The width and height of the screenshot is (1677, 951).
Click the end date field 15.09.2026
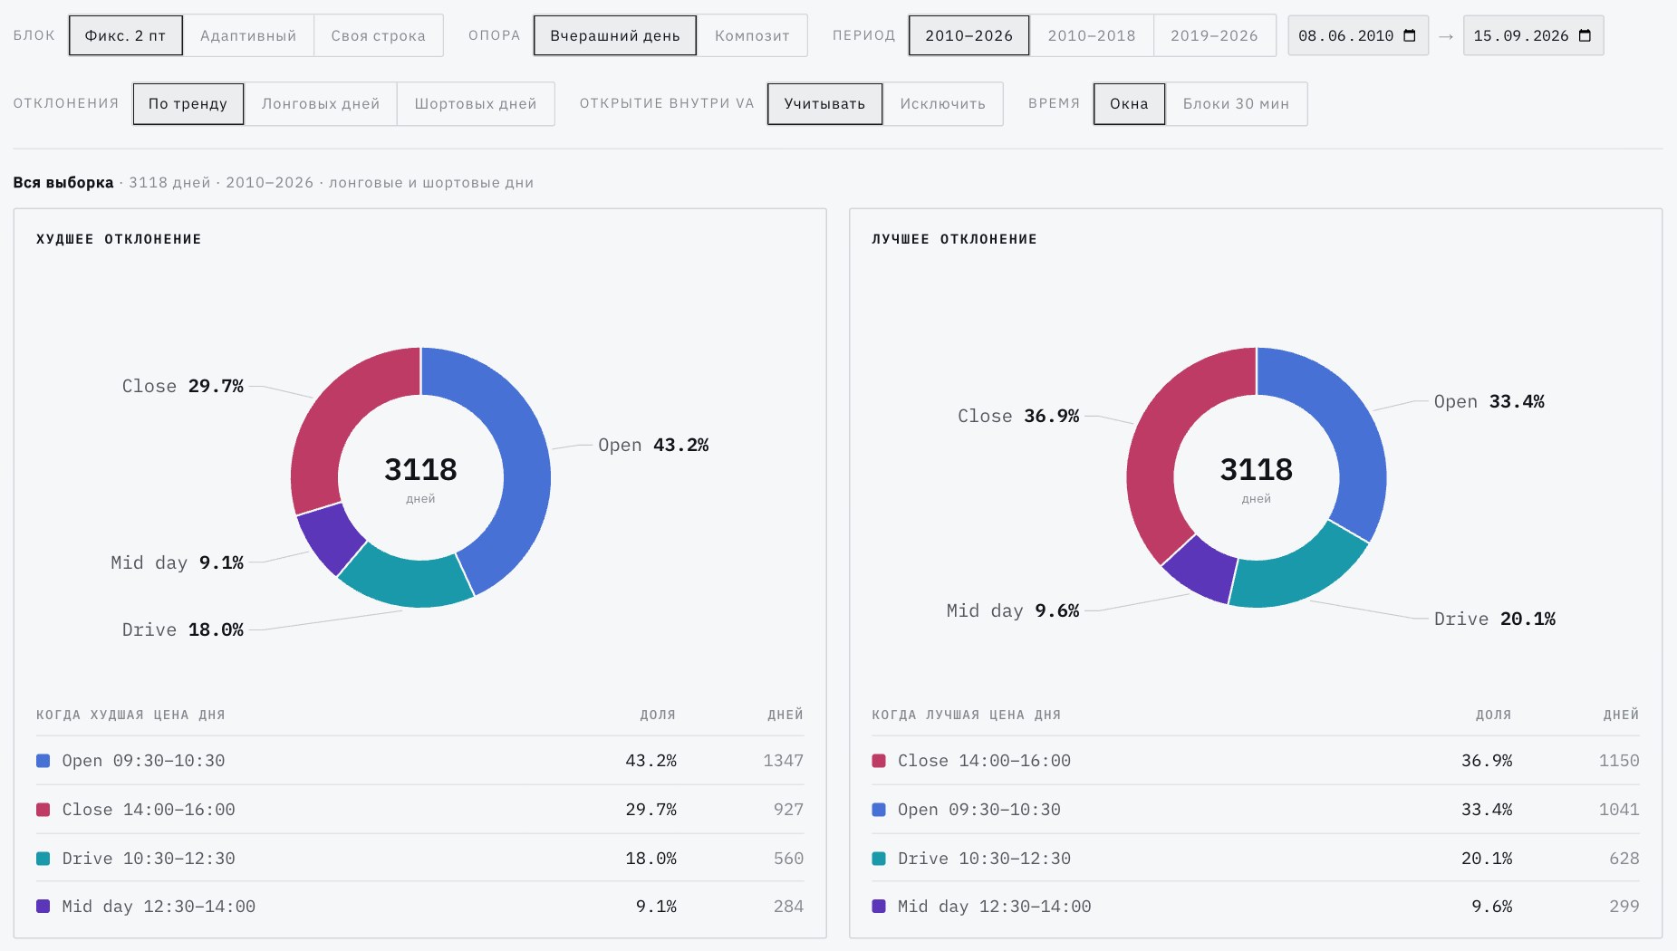[1533, 35]
